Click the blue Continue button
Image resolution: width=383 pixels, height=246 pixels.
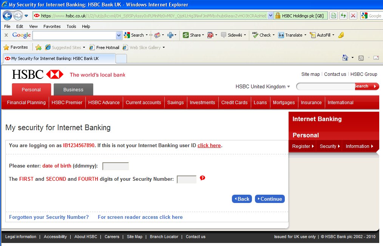[270, 199]
